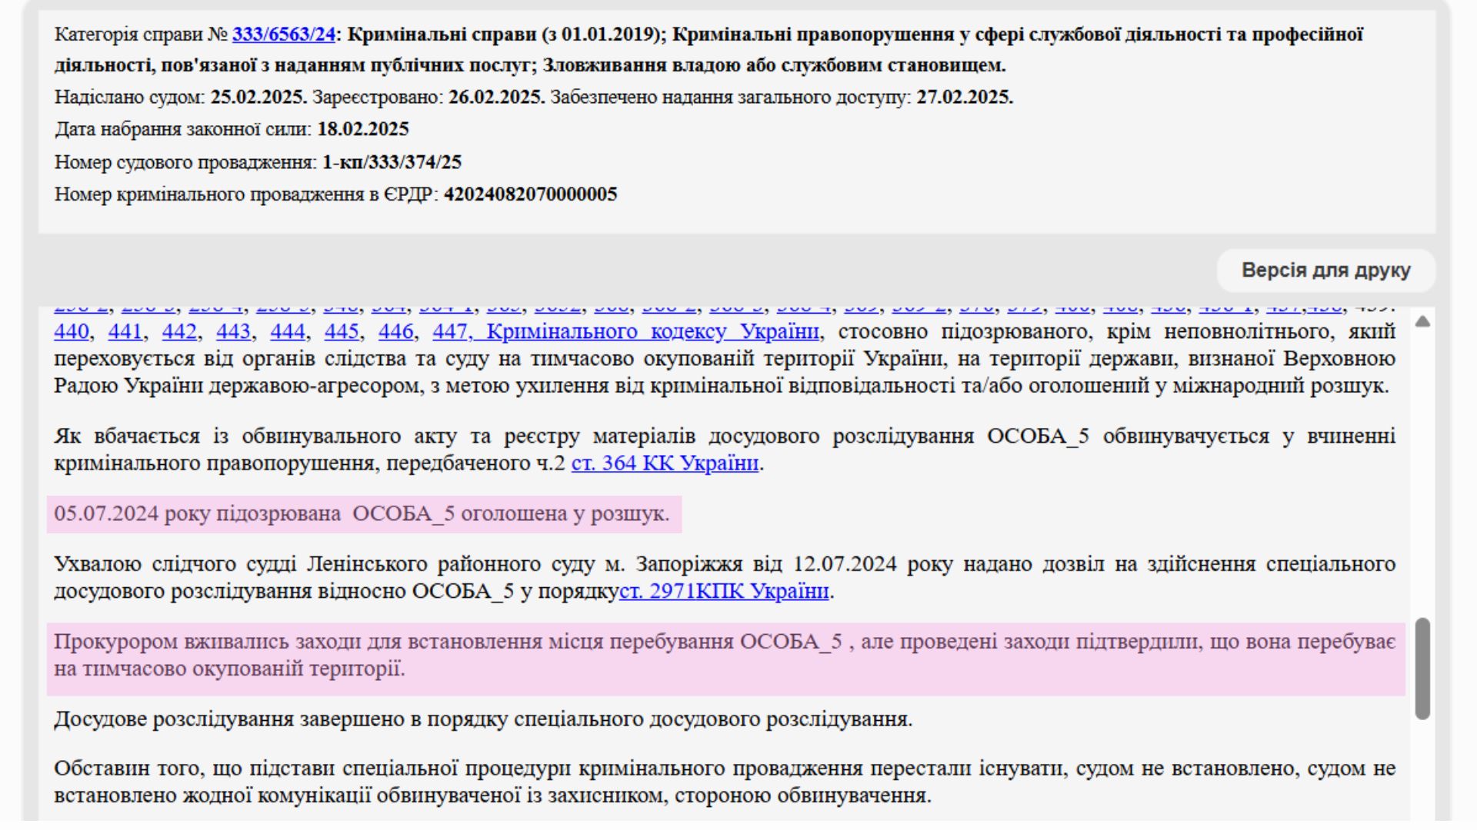The width and height of the screenshot is (1477, 830).
Task: Click ЄРДР number 42024082070000005
Action: (x=530, y=194)
